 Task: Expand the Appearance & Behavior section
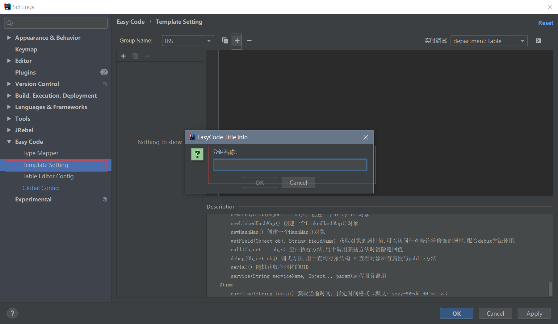(x=9, y=38)
